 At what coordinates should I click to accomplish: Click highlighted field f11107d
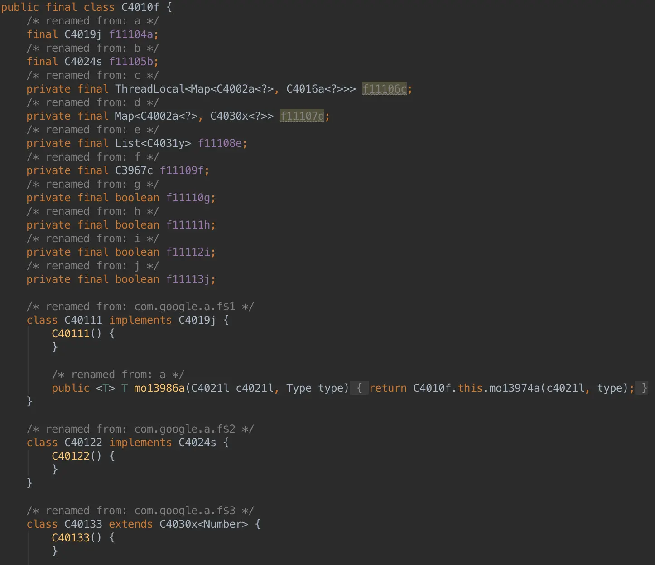[302, 116]
